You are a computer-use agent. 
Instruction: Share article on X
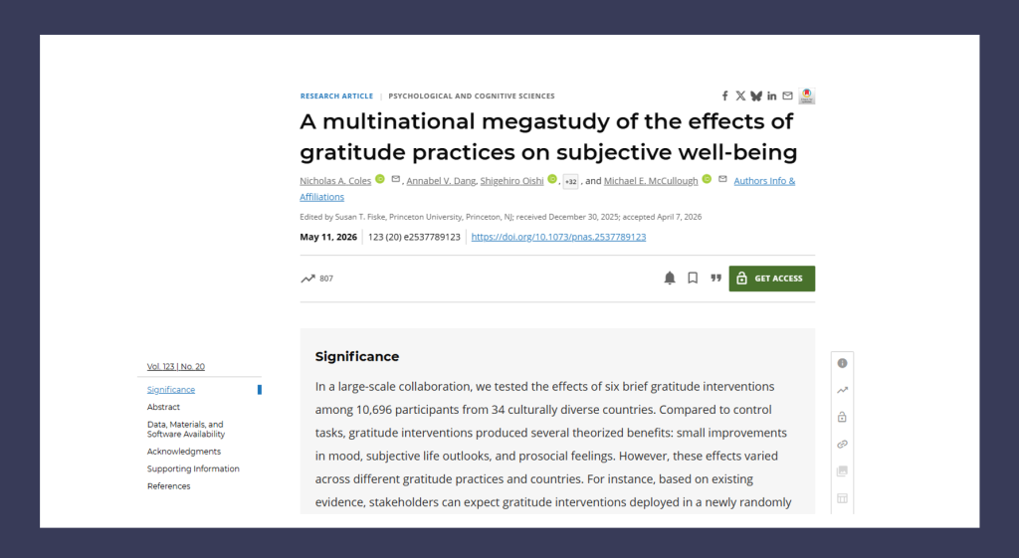tap(740, 96)
